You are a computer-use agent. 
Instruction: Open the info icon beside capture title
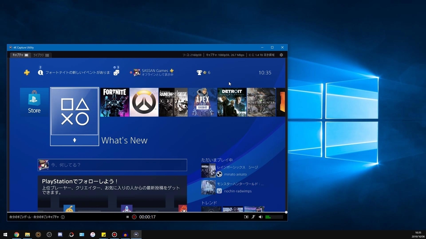tap(63, 217)
